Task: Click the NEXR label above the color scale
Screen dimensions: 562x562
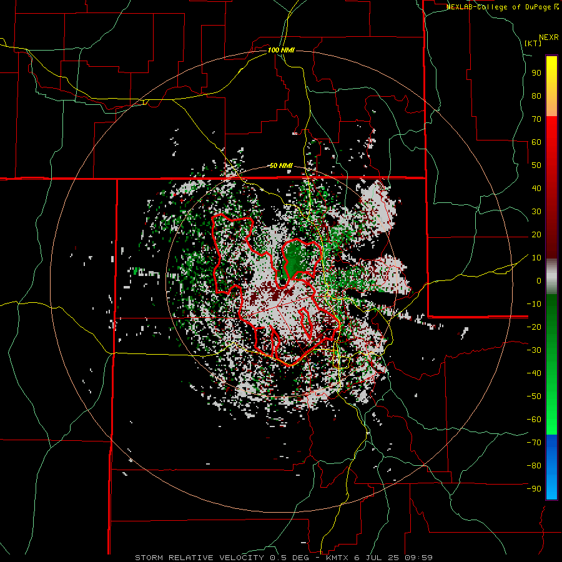Action: pos(549,37)
